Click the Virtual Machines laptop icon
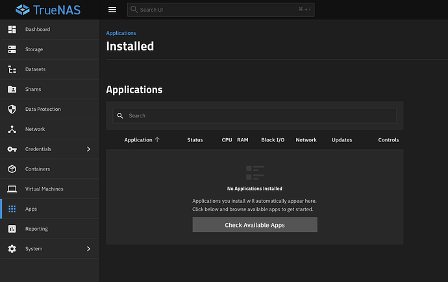Screen dimensions: 448x282 pyautogui.click(x=12, y=189)
